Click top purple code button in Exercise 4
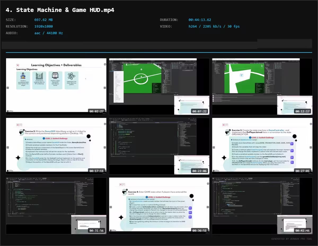The height and width of the screenshot is (246, 318). [x=190, y=208]
